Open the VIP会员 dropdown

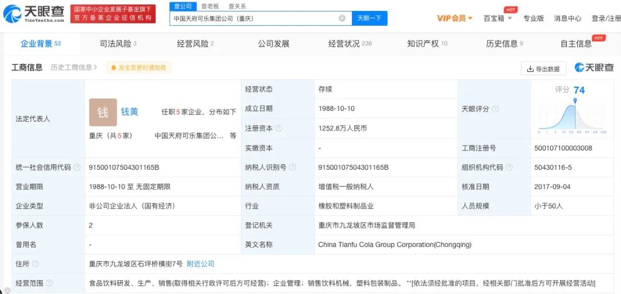coord(454,18)
